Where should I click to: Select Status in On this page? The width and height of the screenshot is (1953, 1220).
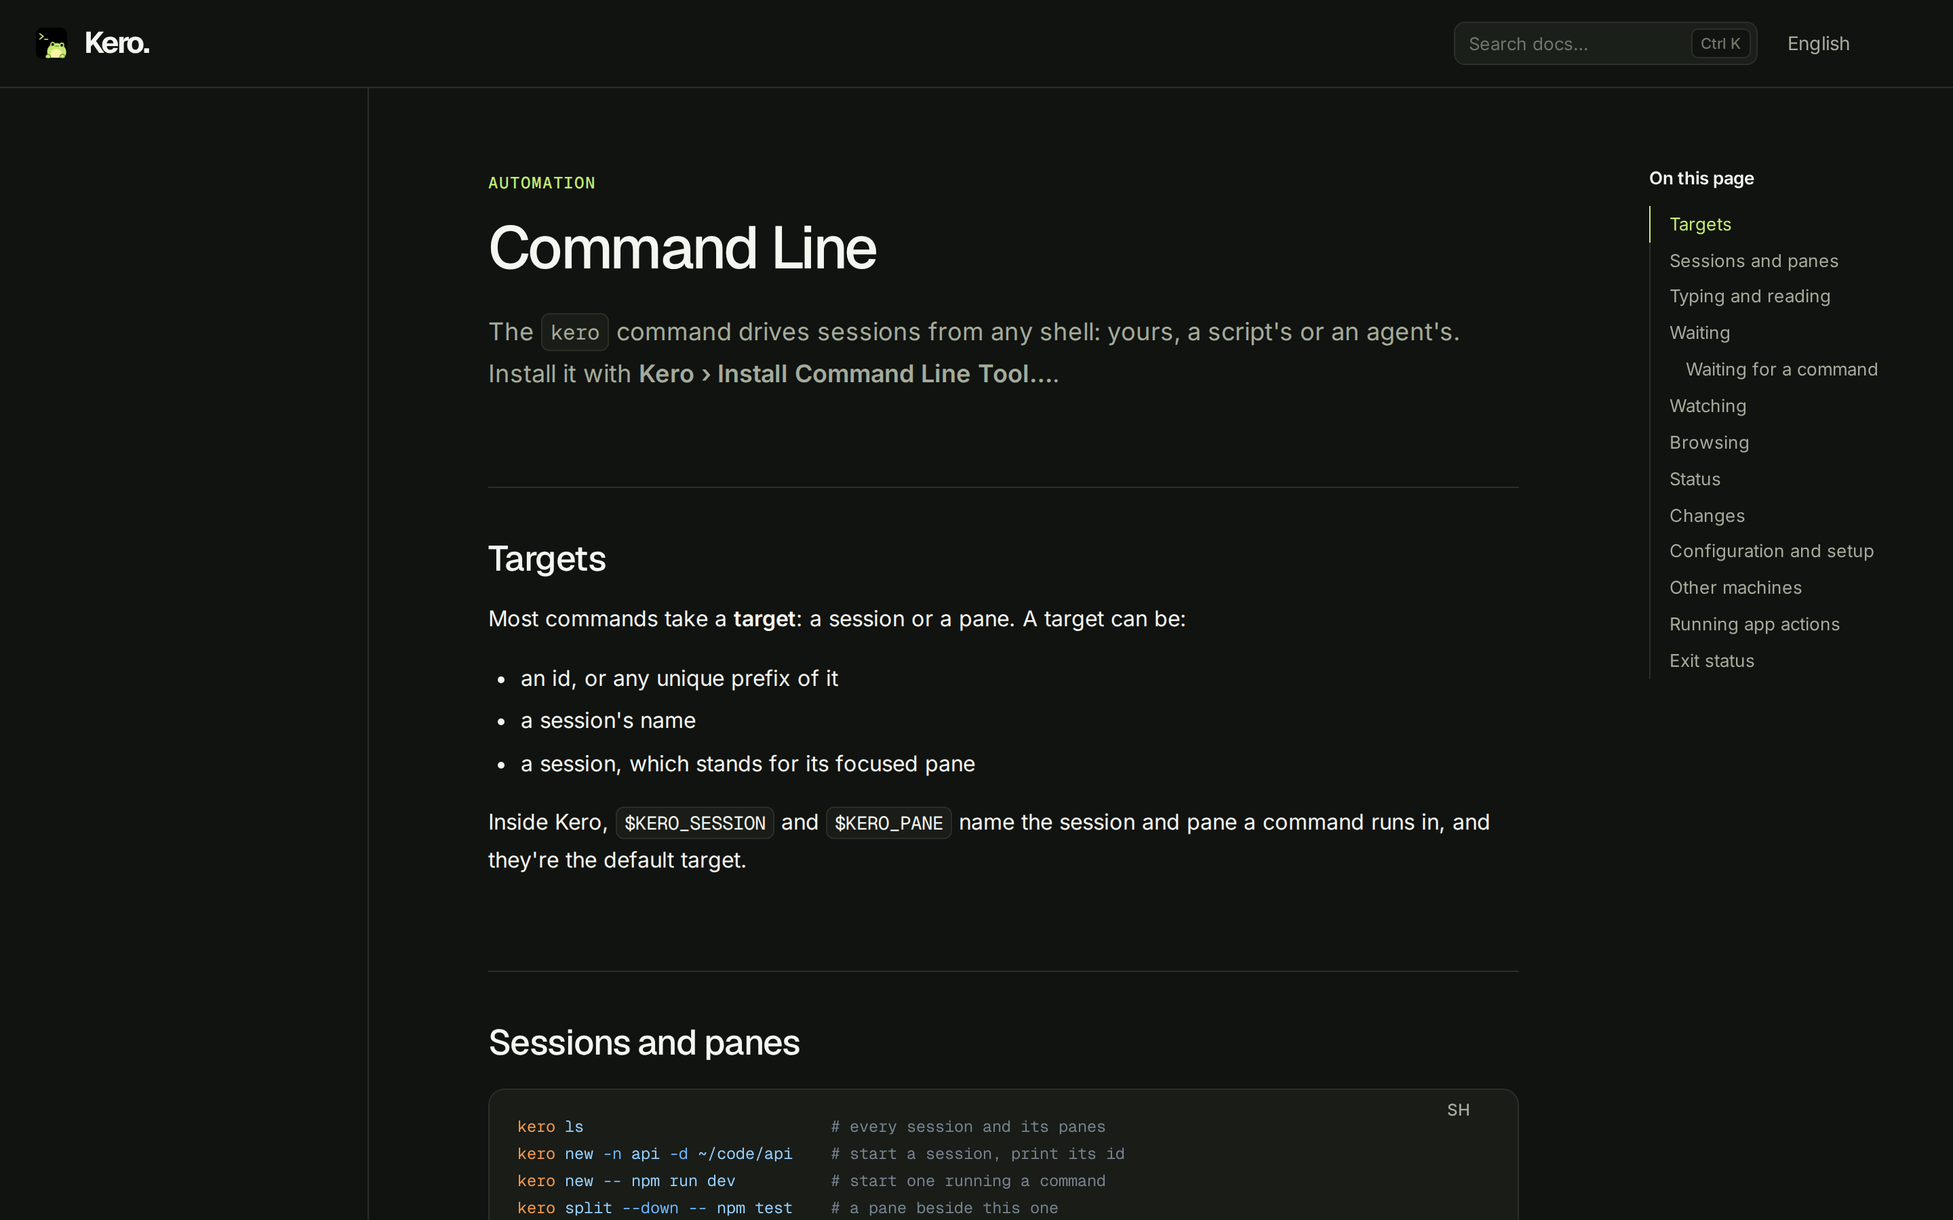[x=1694, y=479]
